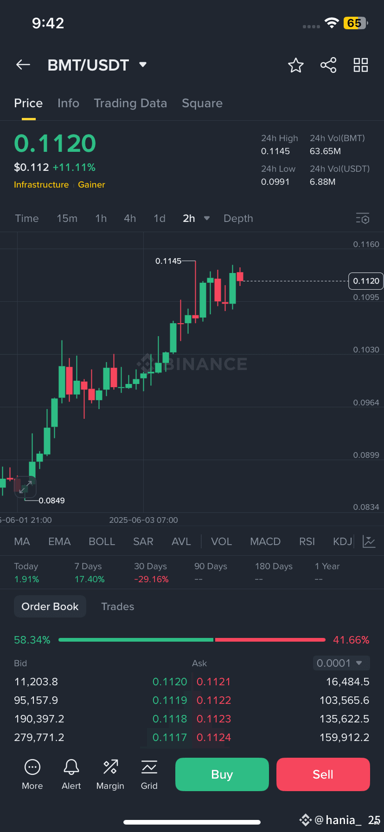Viewport: 384px width, 832px height.
Task: Toggle the VOL sub-indicator
Action: (221, 541)
